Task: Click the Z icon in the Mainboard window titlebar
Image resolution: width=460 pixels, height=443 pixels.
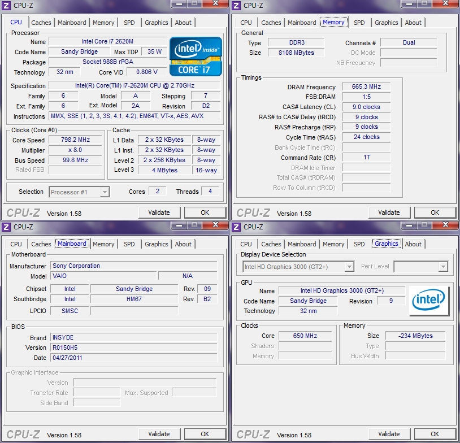Action: point(6,227)
